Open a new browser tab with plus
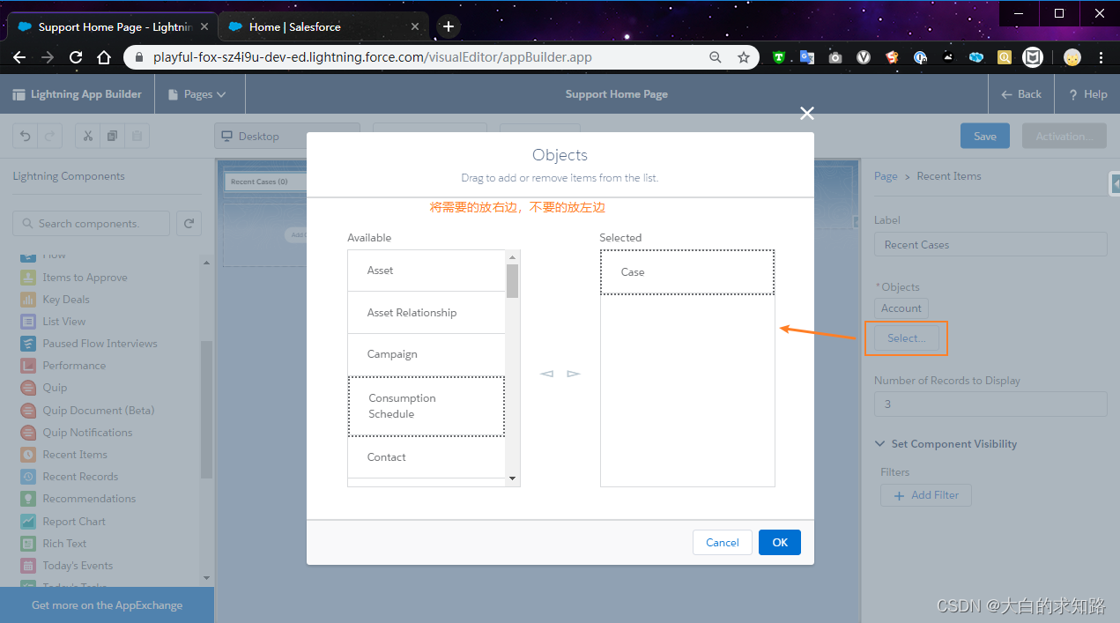Image resolution: width=1120 pixels, height=623 pixels. tap(448, 26)
